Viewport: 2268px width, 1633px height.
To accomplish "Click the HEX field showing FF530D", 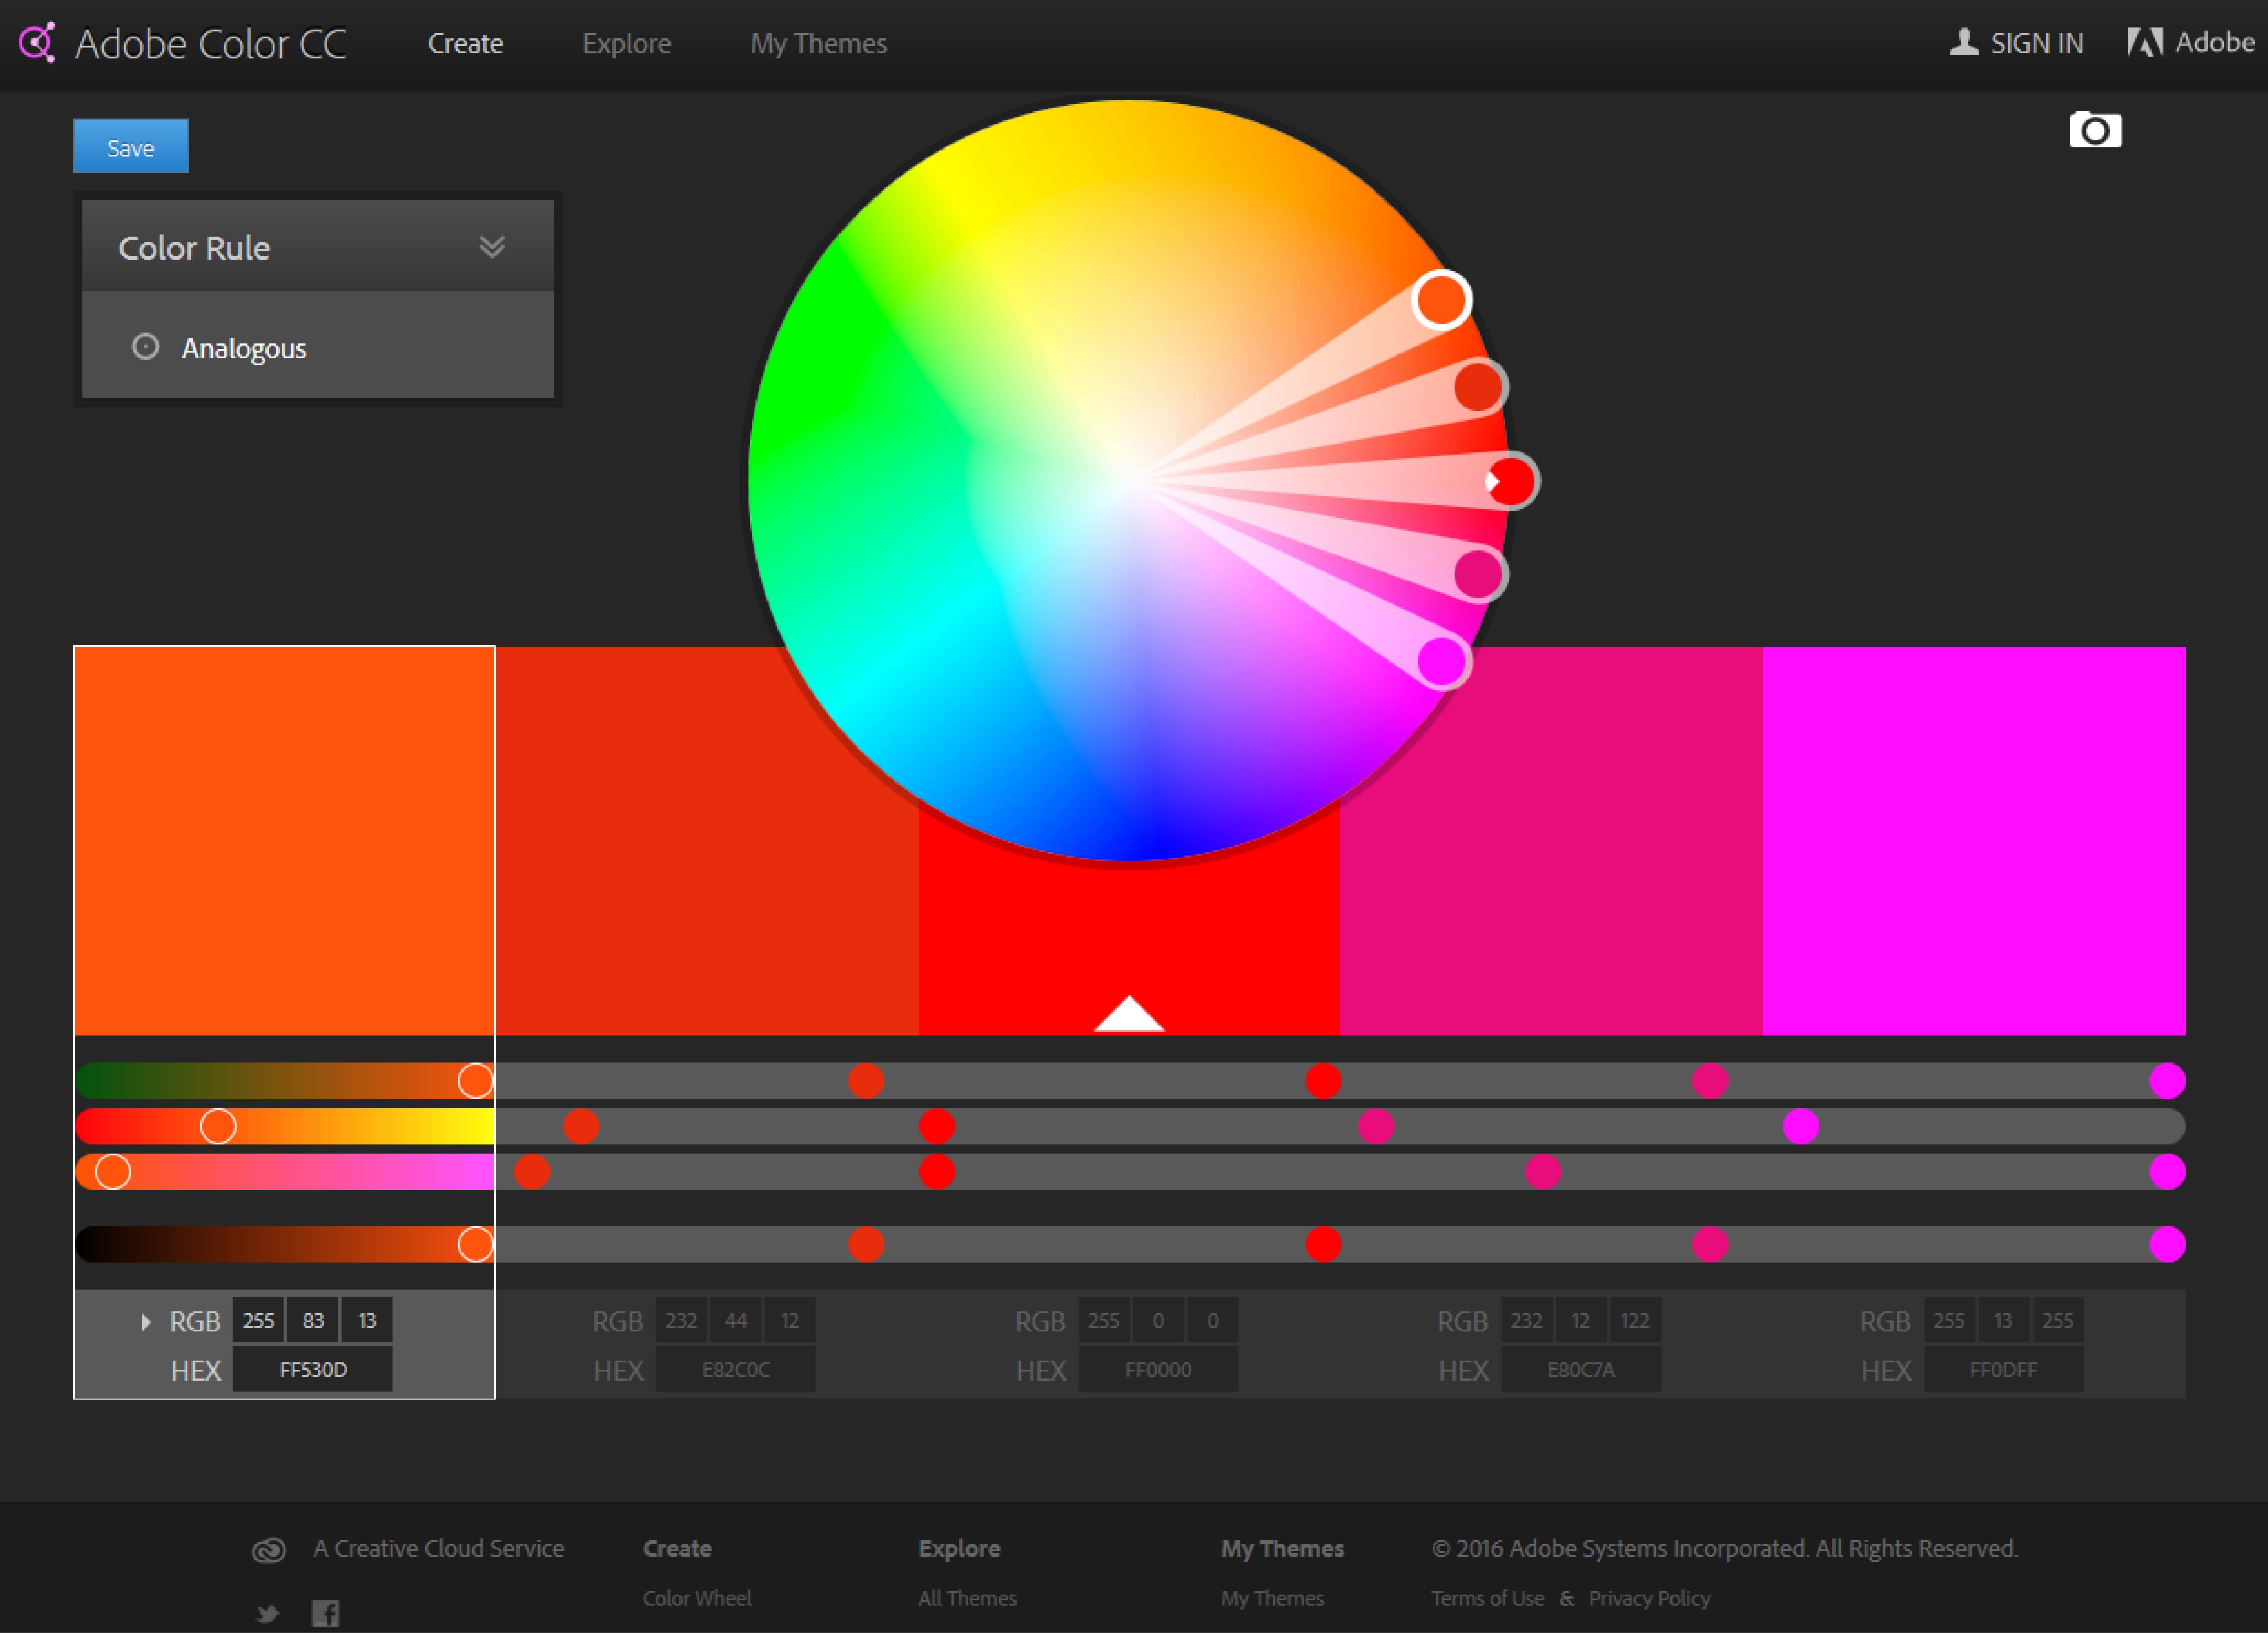I will tap(313, 1369).
